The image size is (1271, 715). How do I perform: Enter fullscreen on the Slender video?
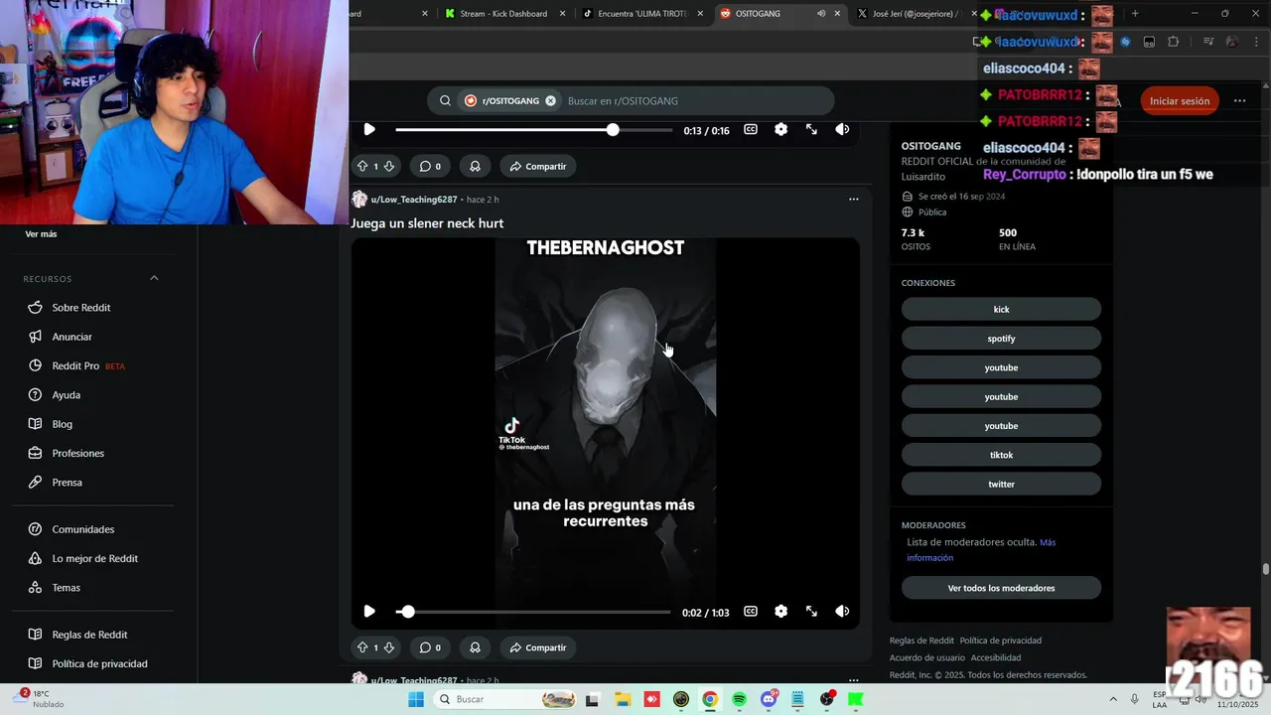[811, 612]
